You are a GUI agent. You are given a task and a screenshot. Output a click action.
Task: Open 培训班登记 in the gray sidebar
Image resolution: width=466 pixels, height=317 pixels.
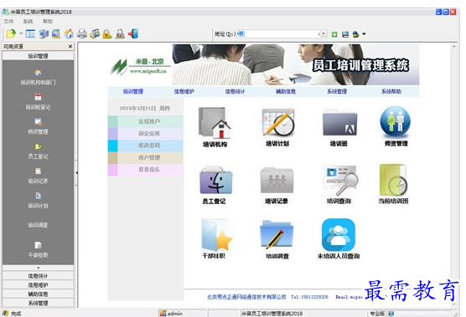point(38,102)
